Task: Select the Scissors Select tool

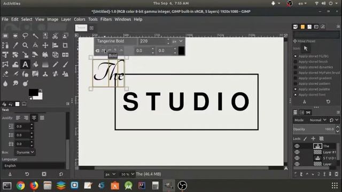Action: tap(55, 36)
